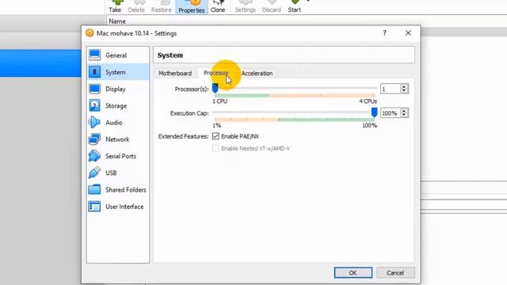Screen dimensions: 507x285
Task: Open the Shared Folders settings category
Action: point(118,190)
